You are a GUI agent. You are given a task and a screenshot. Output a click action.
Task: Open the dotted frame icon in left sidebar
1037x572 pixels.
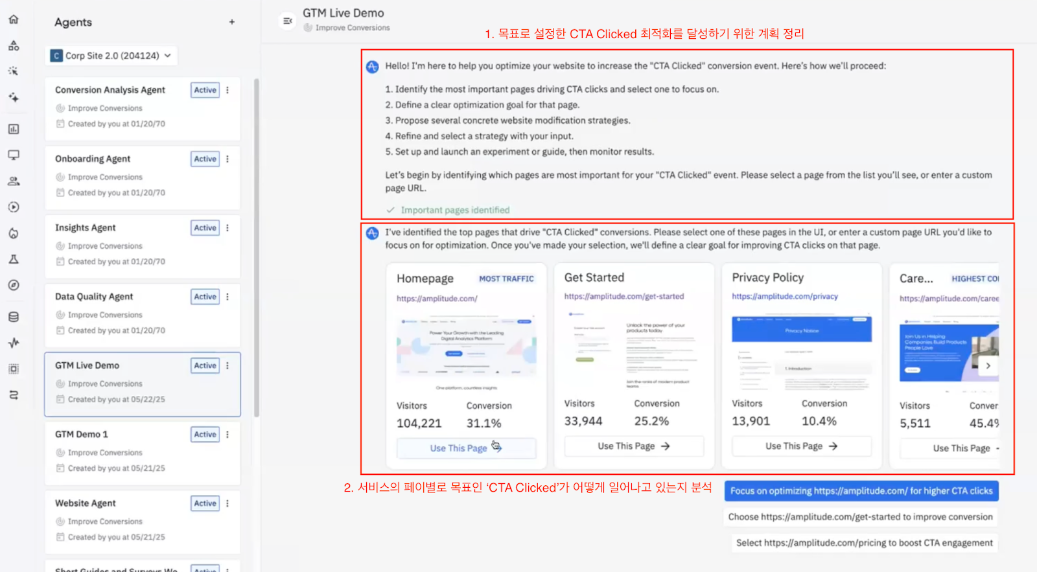14,369
